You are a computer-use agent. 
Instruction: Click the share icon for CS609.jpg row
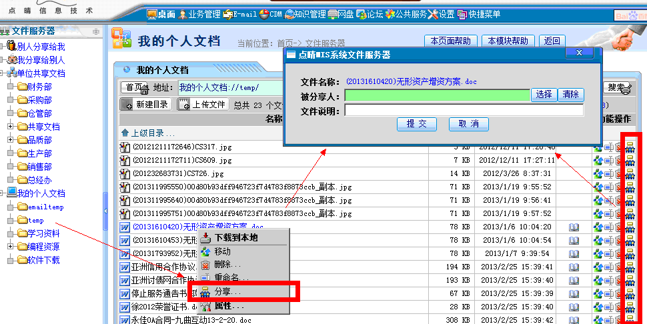coord(630,161)
